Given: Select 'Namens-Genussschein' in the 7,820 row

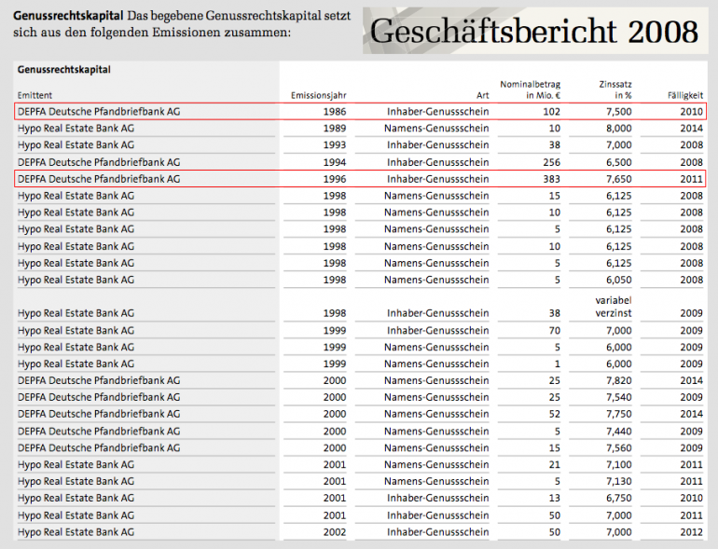Looking at the screenshot, I should pyautogui.click(x=436, y=380).
